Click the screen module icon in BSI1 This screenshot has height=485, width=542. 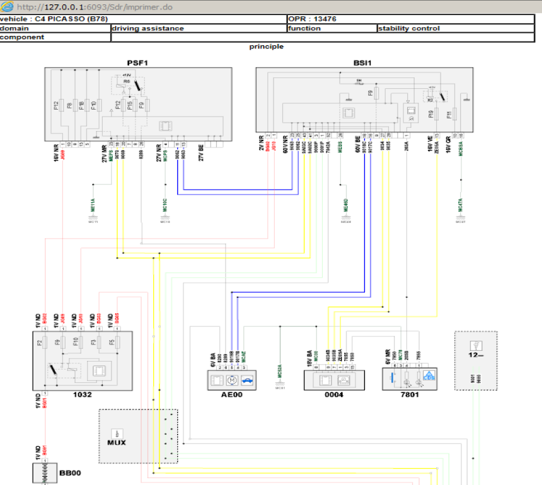(411, 111)
